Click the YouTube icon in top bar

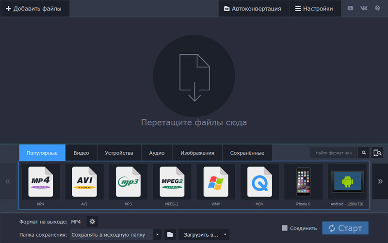click(x=351, y=8)
